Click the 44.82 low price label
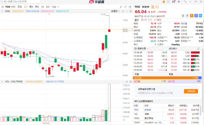Screen dimensions: 204x125 click(52, 76)
